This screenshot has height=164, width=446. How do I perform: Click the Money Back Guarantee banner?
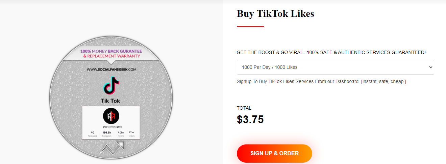tap(111, 53)
